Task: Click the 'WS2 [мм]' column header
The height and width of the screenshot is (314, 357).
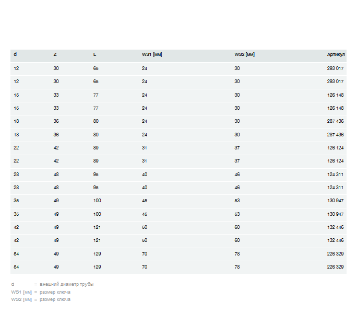Action: [x=244, y=55]
